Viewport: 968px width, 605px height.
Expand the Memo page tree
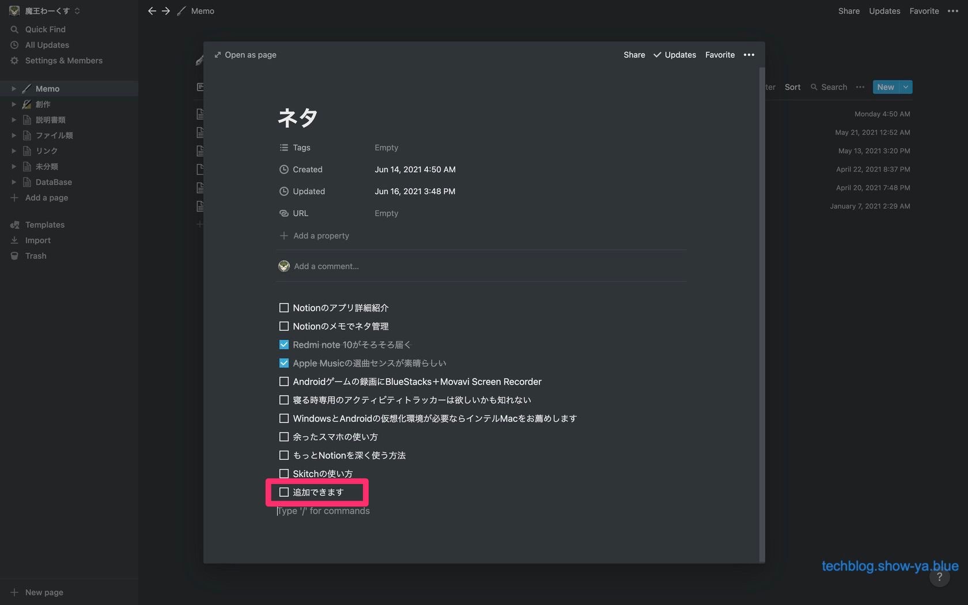pos(14,89)
